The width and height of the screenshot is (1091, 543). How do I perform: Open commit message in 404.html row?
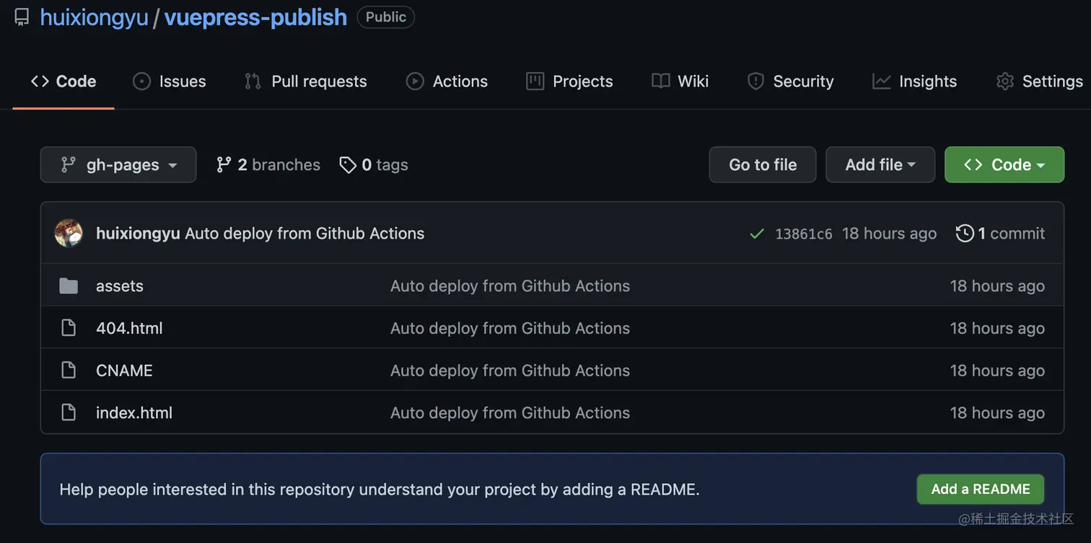click(x=510, y=328)
